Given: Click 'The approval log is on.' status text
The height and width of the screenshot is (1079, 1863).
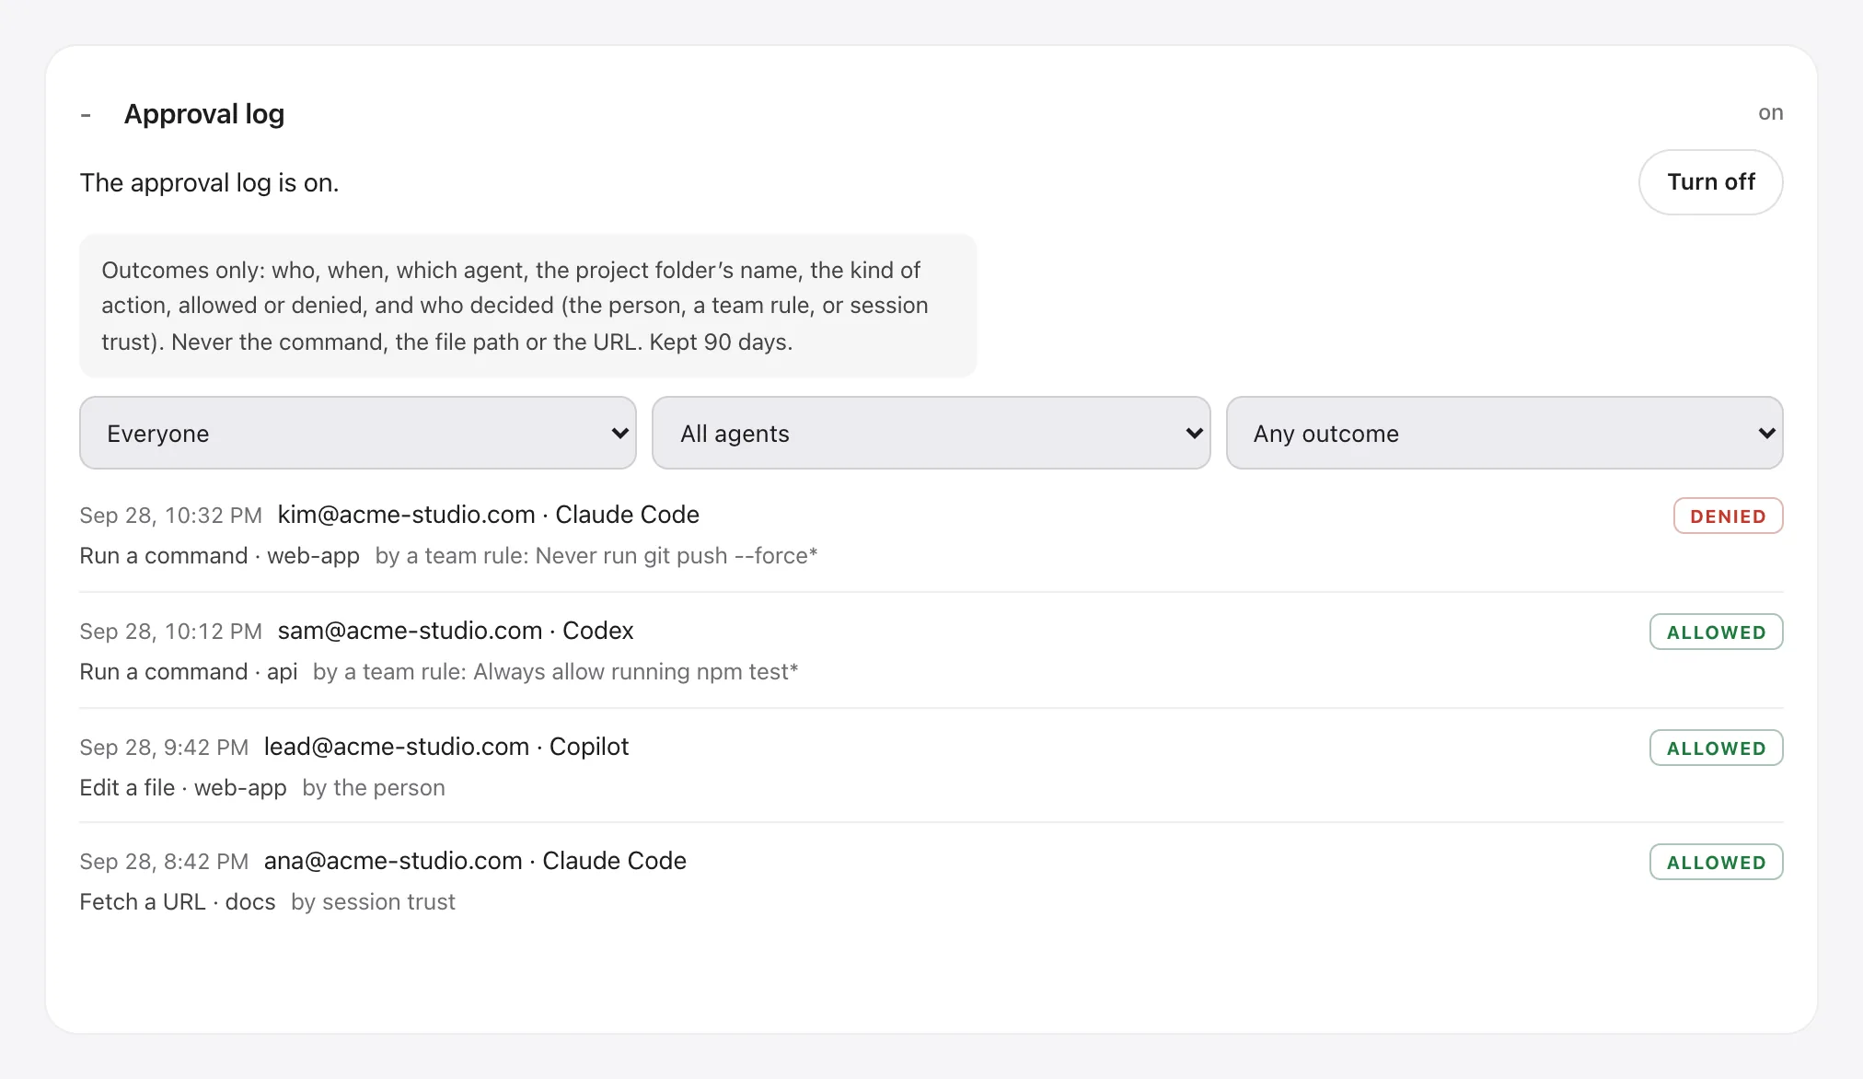Looking at the screenshot, I should point(209,183).
